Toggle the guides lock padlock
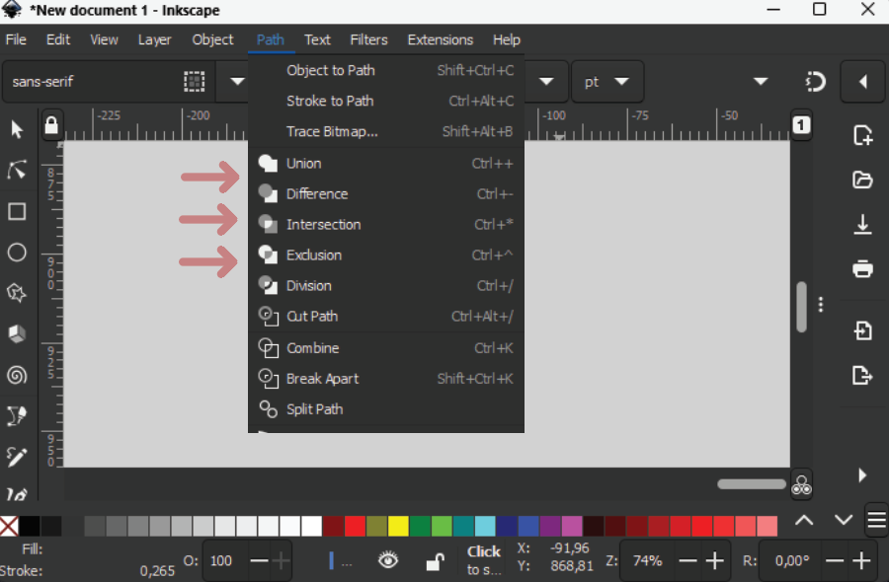Image resolution: width=889 pixels, height=582 pixels. click(51, 125)
